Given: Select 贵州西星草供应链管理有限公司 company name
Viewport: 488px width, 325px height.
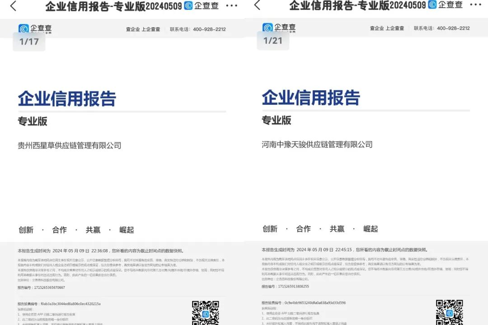Looking at the screenshot, I should tap(70, 145).
